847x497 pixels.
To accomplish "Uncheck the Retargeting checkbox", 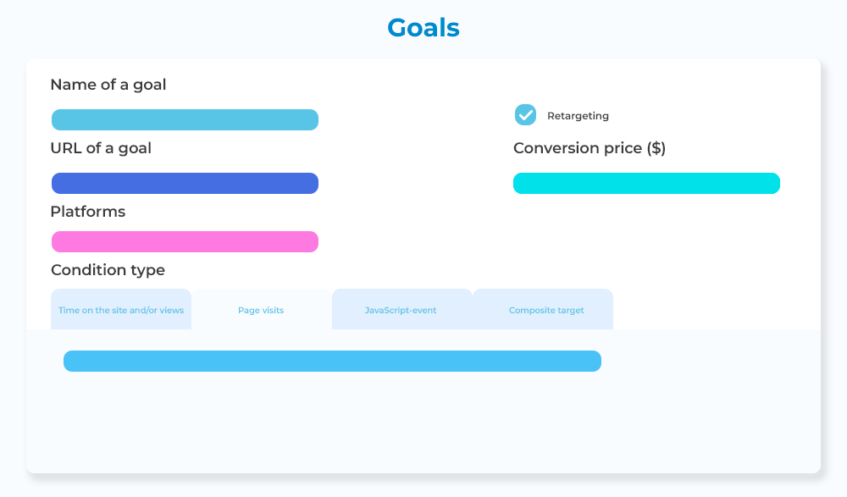I will point(525,115).
